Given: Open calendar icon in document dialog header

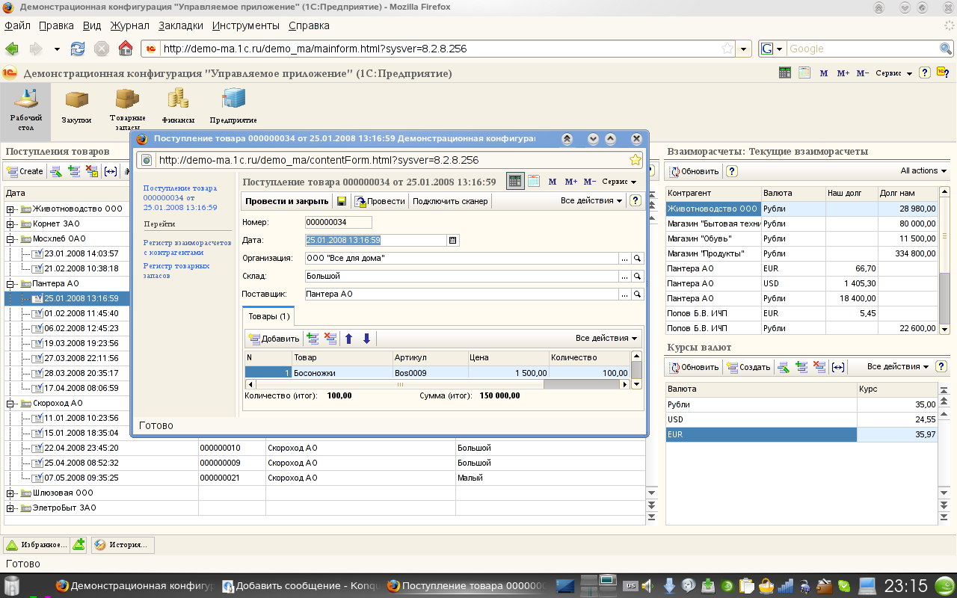Looking at the screenshot, I should [x=534, y=181].
